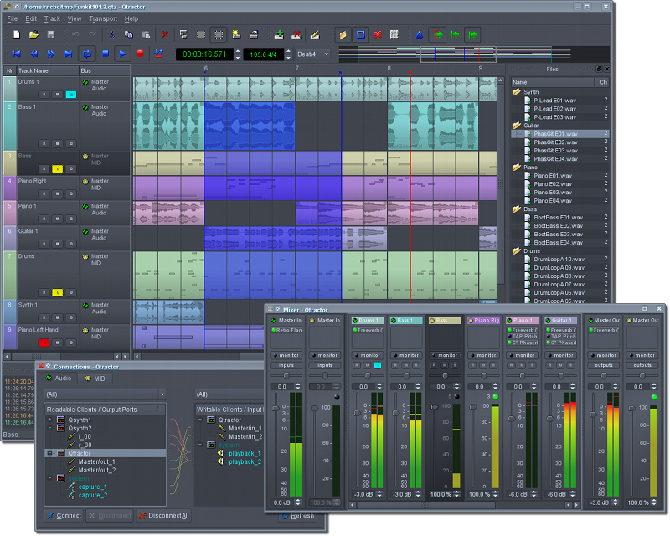Image resolution: width=670 pixels, height=536 pixels.
Task: Choose the Select Range dashed-square icon
Action: [x=219, y=34]
